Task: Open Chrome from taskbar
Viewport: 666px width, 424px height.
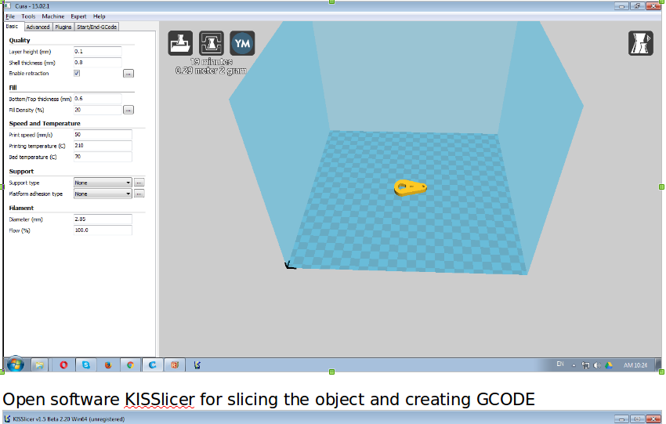Action: pyautogui.click(x=130, y=365)
